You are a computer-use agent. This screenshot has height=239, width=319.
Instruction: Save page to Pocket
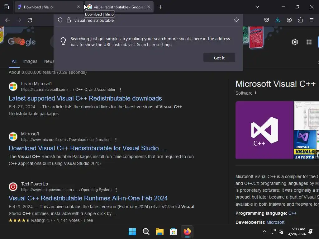pos(267,20)
